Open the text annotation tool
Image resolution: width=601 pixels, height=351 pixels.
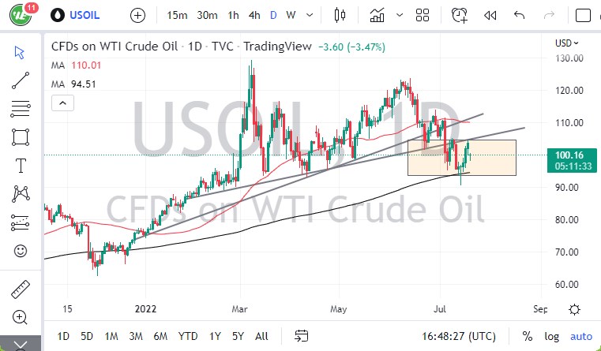tap(21, 165)
